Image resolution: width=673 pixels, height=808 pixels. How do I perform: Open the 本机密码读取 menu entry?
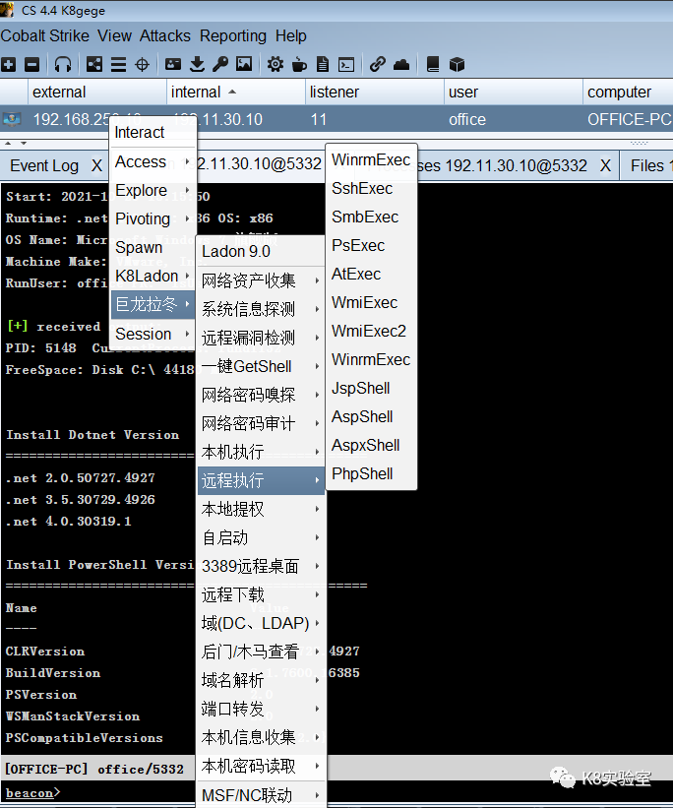261,767
